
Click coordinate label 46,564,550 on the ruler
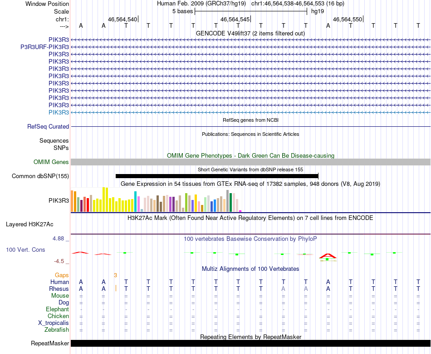348,19
